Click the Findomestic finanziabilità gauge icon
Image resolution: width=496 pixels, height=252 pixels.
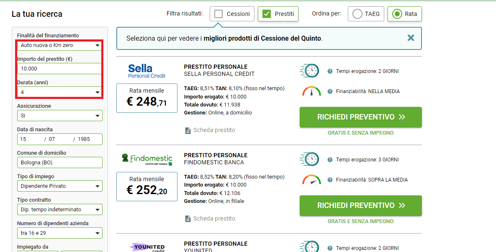pos(311,180)
